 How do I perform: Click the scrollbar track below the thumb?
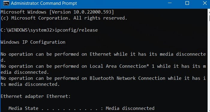(x=209, y=67)
